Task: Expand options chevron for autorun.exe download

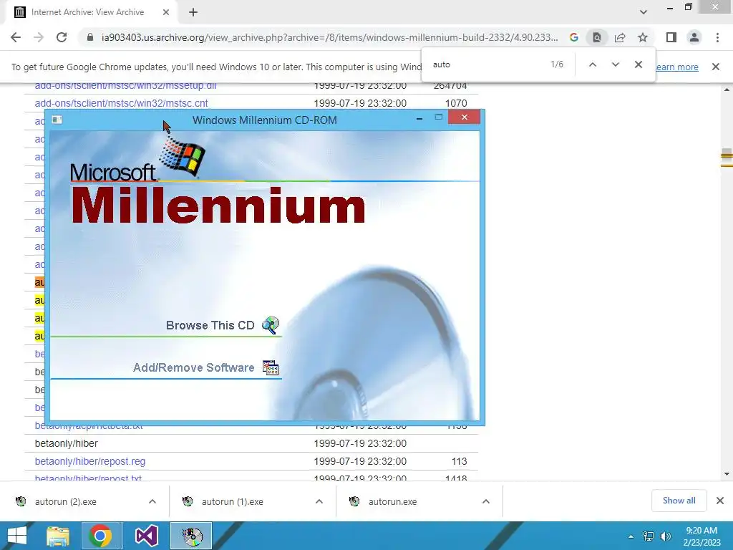Action: (x=486, y=501)
